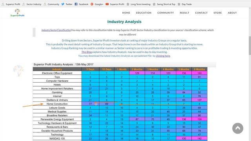Select the Hotels row label

point(57,85)
